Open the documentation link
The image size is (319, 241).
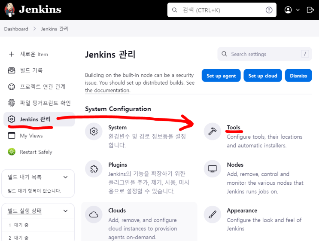pos(107,90)
